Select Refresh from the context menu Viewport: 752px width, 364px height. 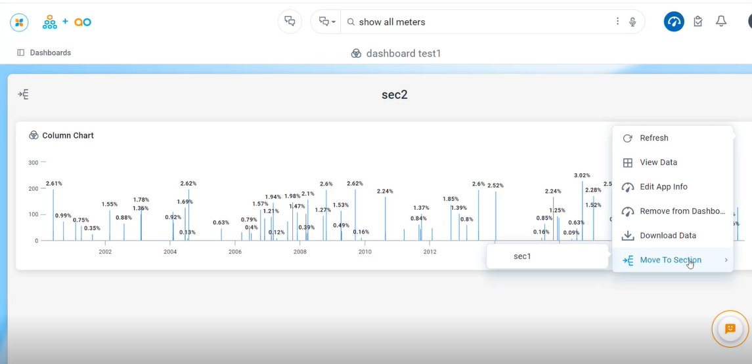[653, 138]
